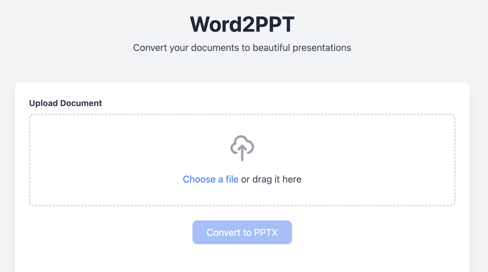Image resolution: width=488 pixels, height=272 pixels.
Task: Select the upward arrow inside the cloud icon
Action: point(242,151)
